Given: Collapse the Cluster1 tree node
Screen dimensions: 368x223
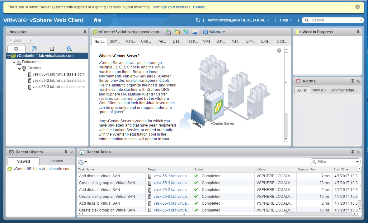Looking at the screenshot, I should pyautogui.click(x=20, y=68).
